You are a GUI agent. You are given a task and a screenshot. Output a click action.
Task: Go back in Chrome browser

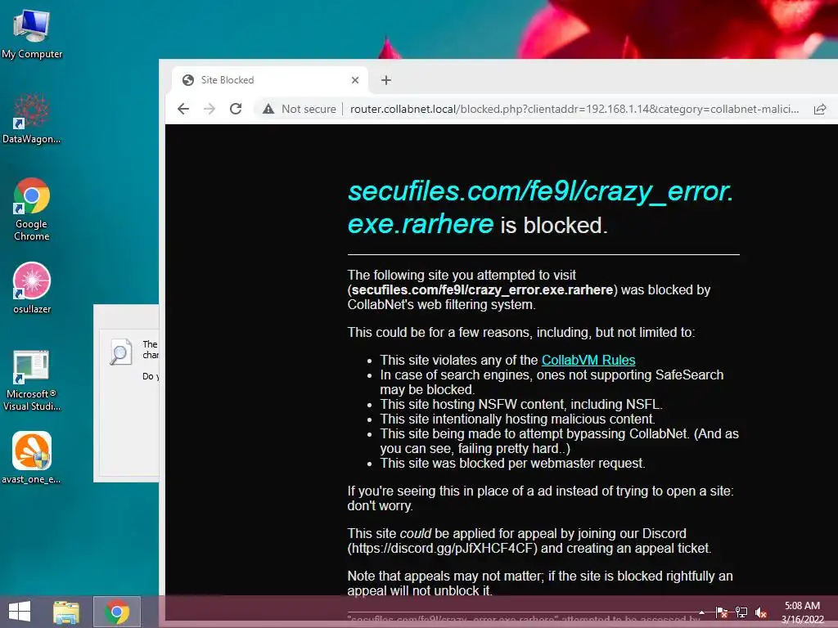click(x=183, y=109)
